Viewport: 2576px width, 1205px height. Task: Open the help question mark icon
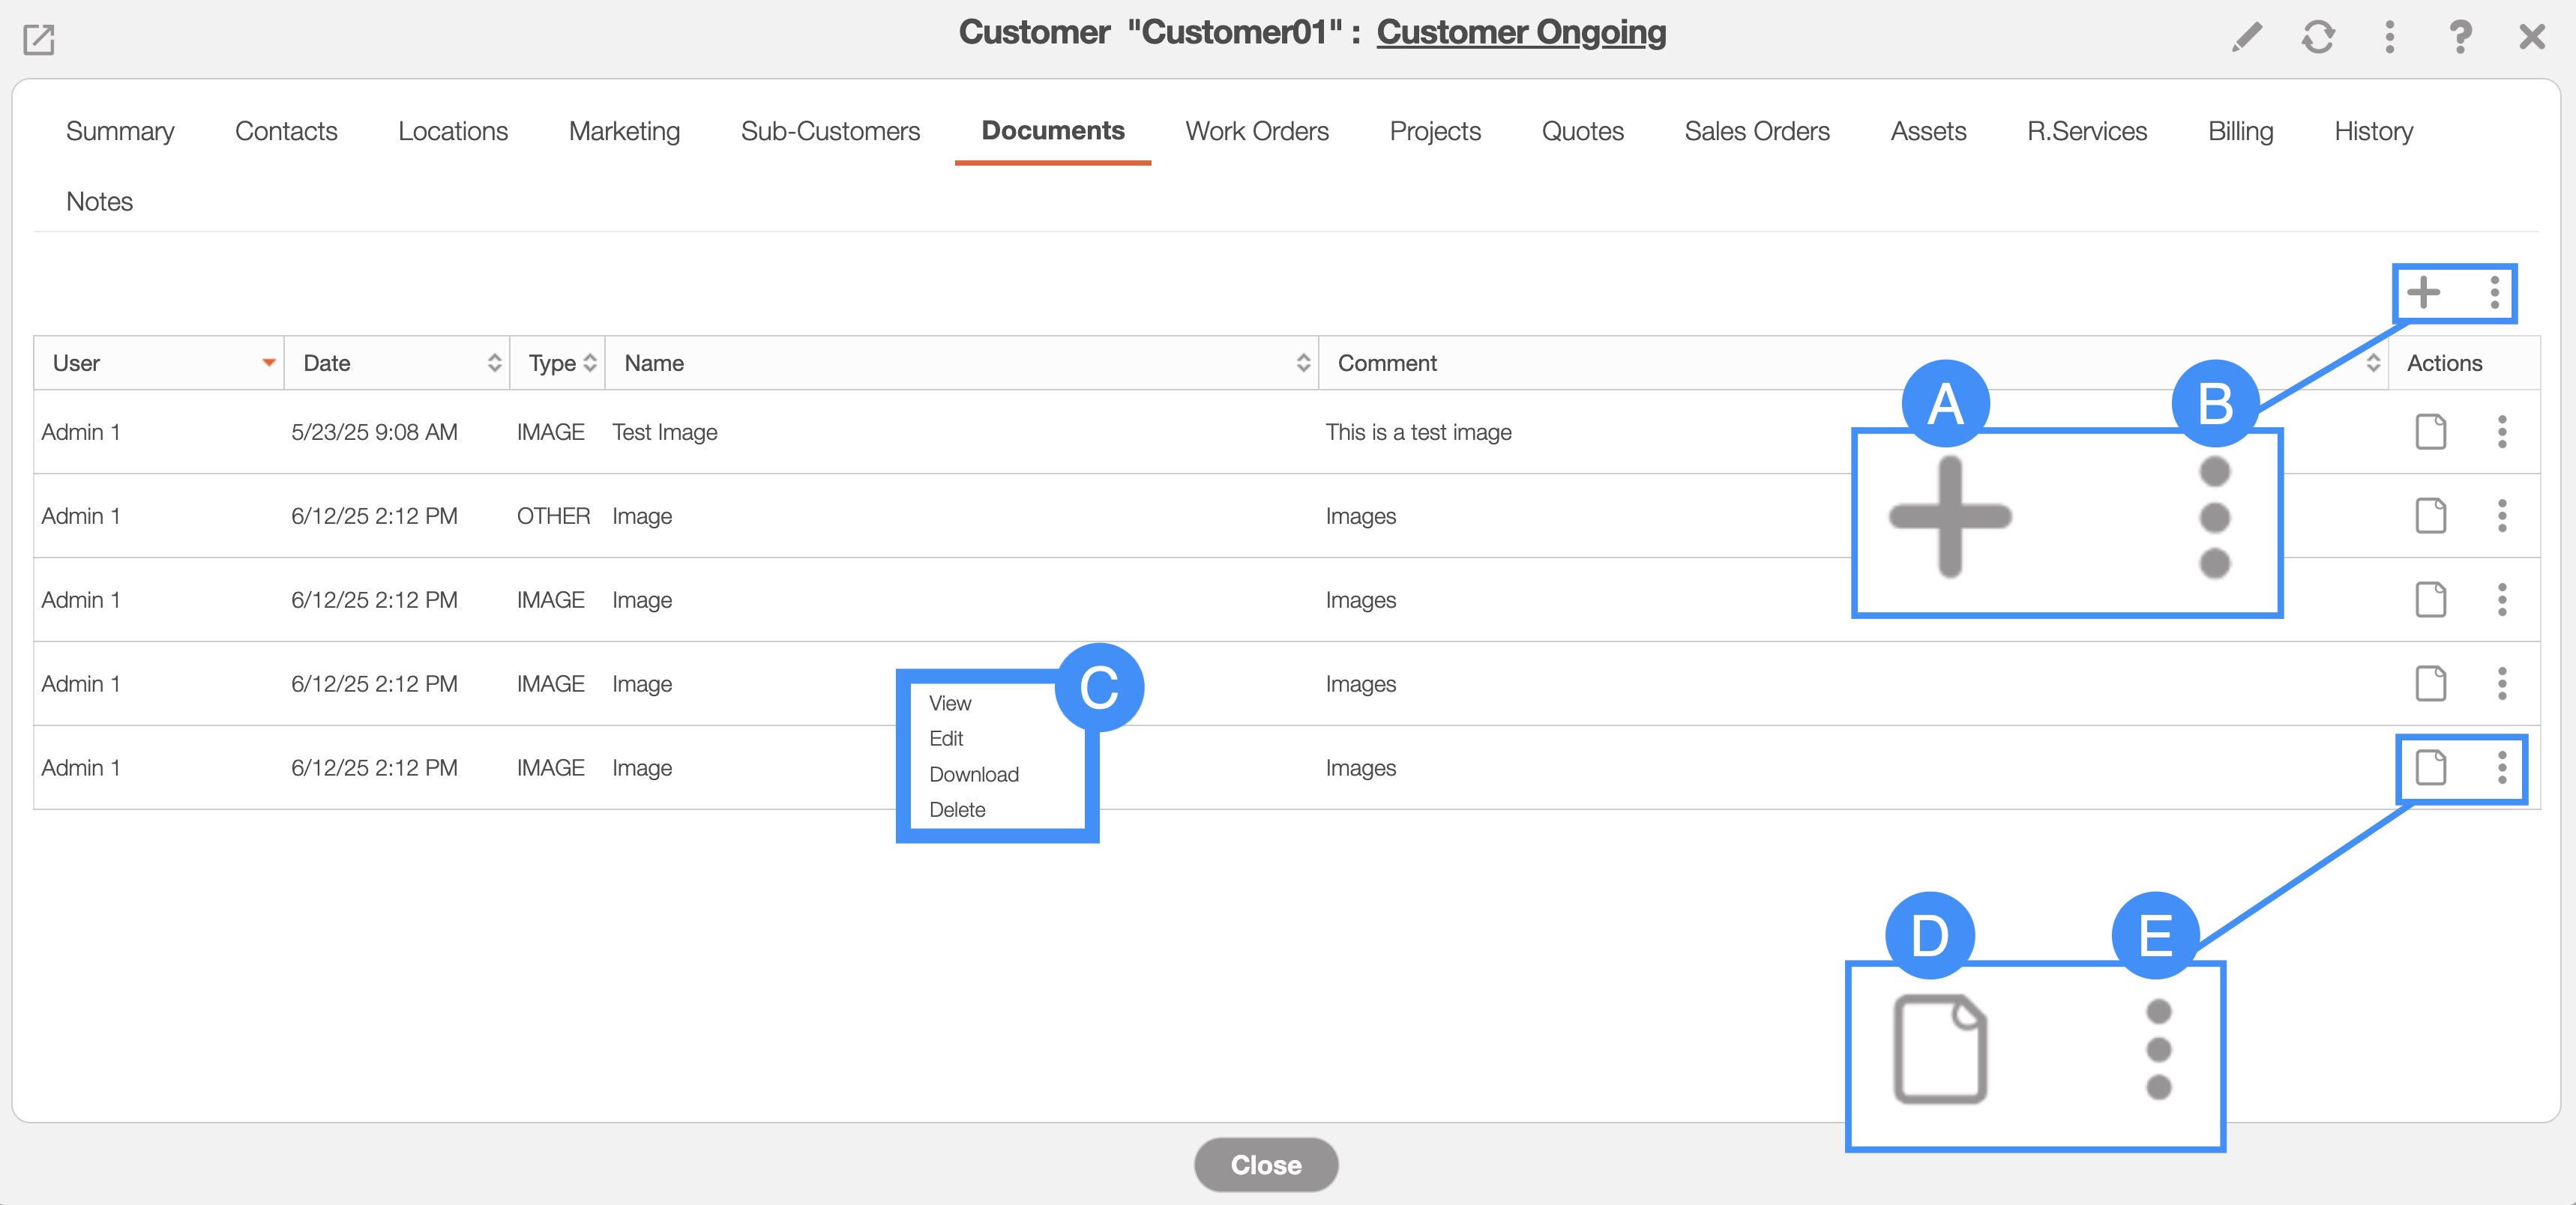(x=2460, y=38)
